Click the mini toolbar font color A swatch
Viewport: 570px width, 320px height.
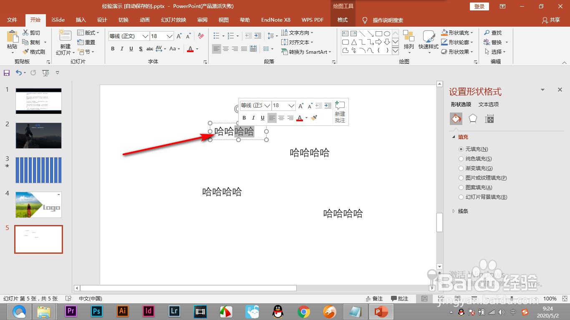299,118
